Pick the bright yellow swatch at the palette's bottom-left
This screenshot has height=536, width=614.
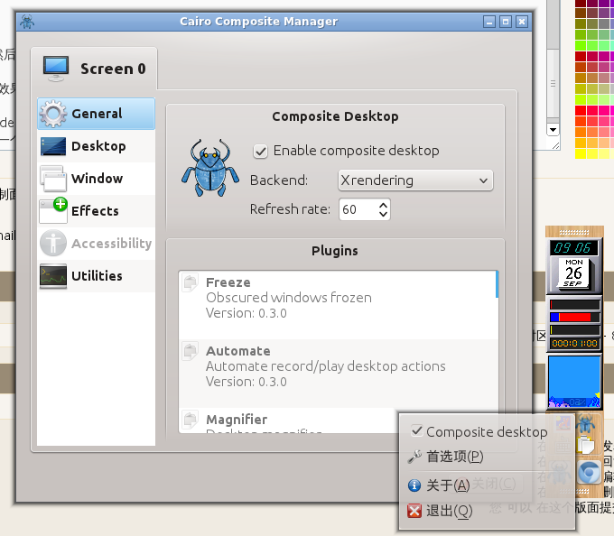click(580, 153)
